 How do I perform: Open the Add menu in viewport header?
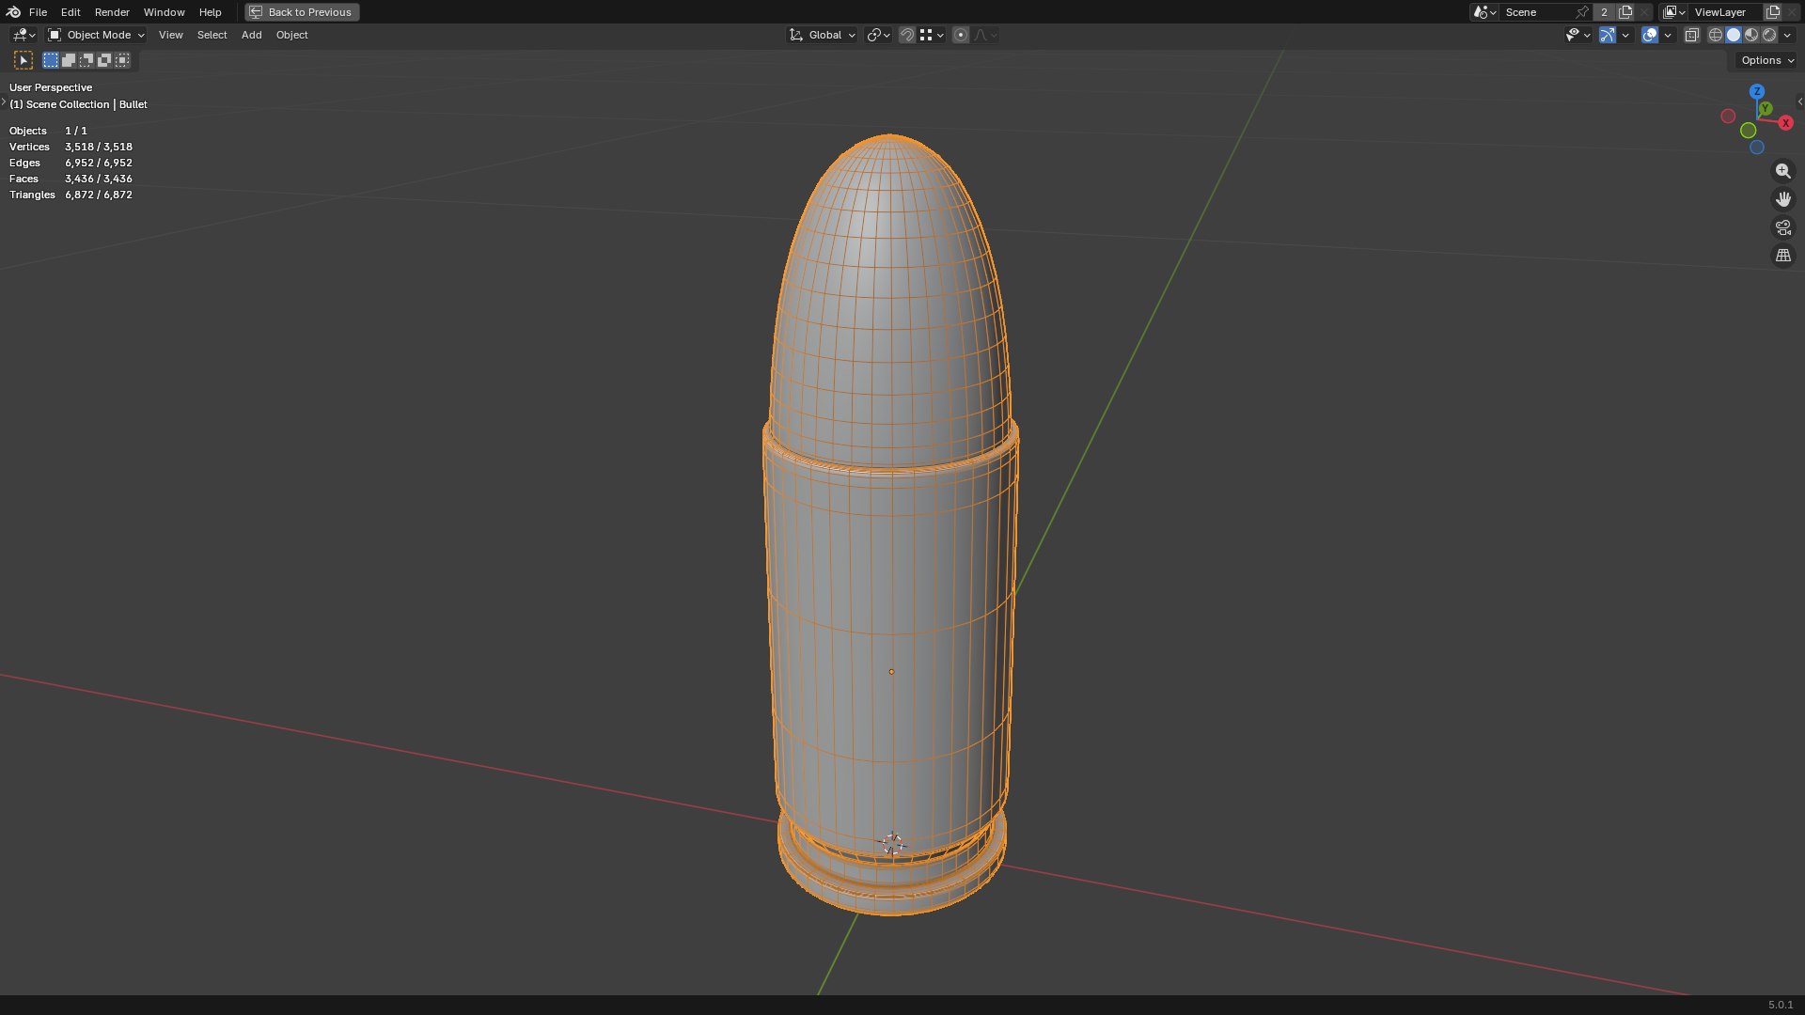point(251,35)
